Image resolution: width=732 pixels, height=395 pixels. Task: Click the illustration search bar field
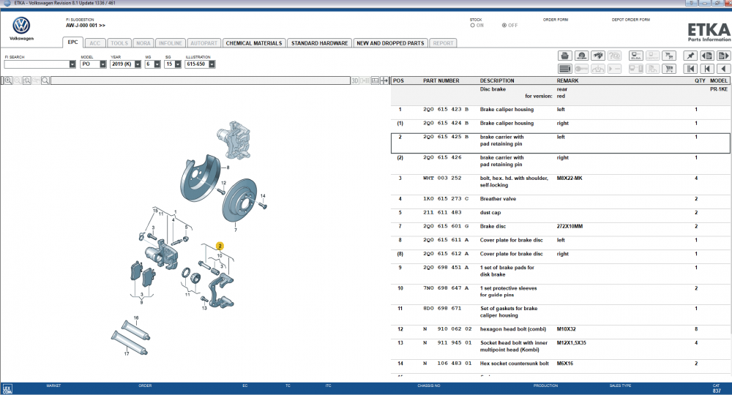click(x=201, y=80)
